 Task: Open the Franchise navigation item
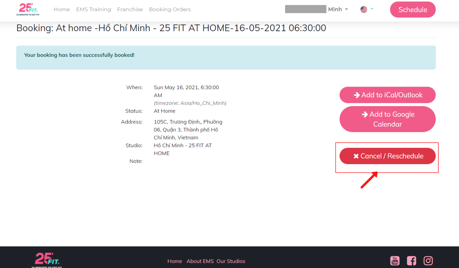[x=130, y=9]
